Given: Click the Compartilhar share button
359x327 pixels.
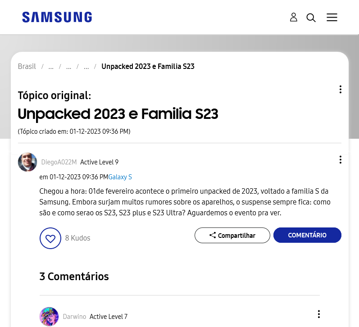Looking at the screenshot, I should 232,236.
